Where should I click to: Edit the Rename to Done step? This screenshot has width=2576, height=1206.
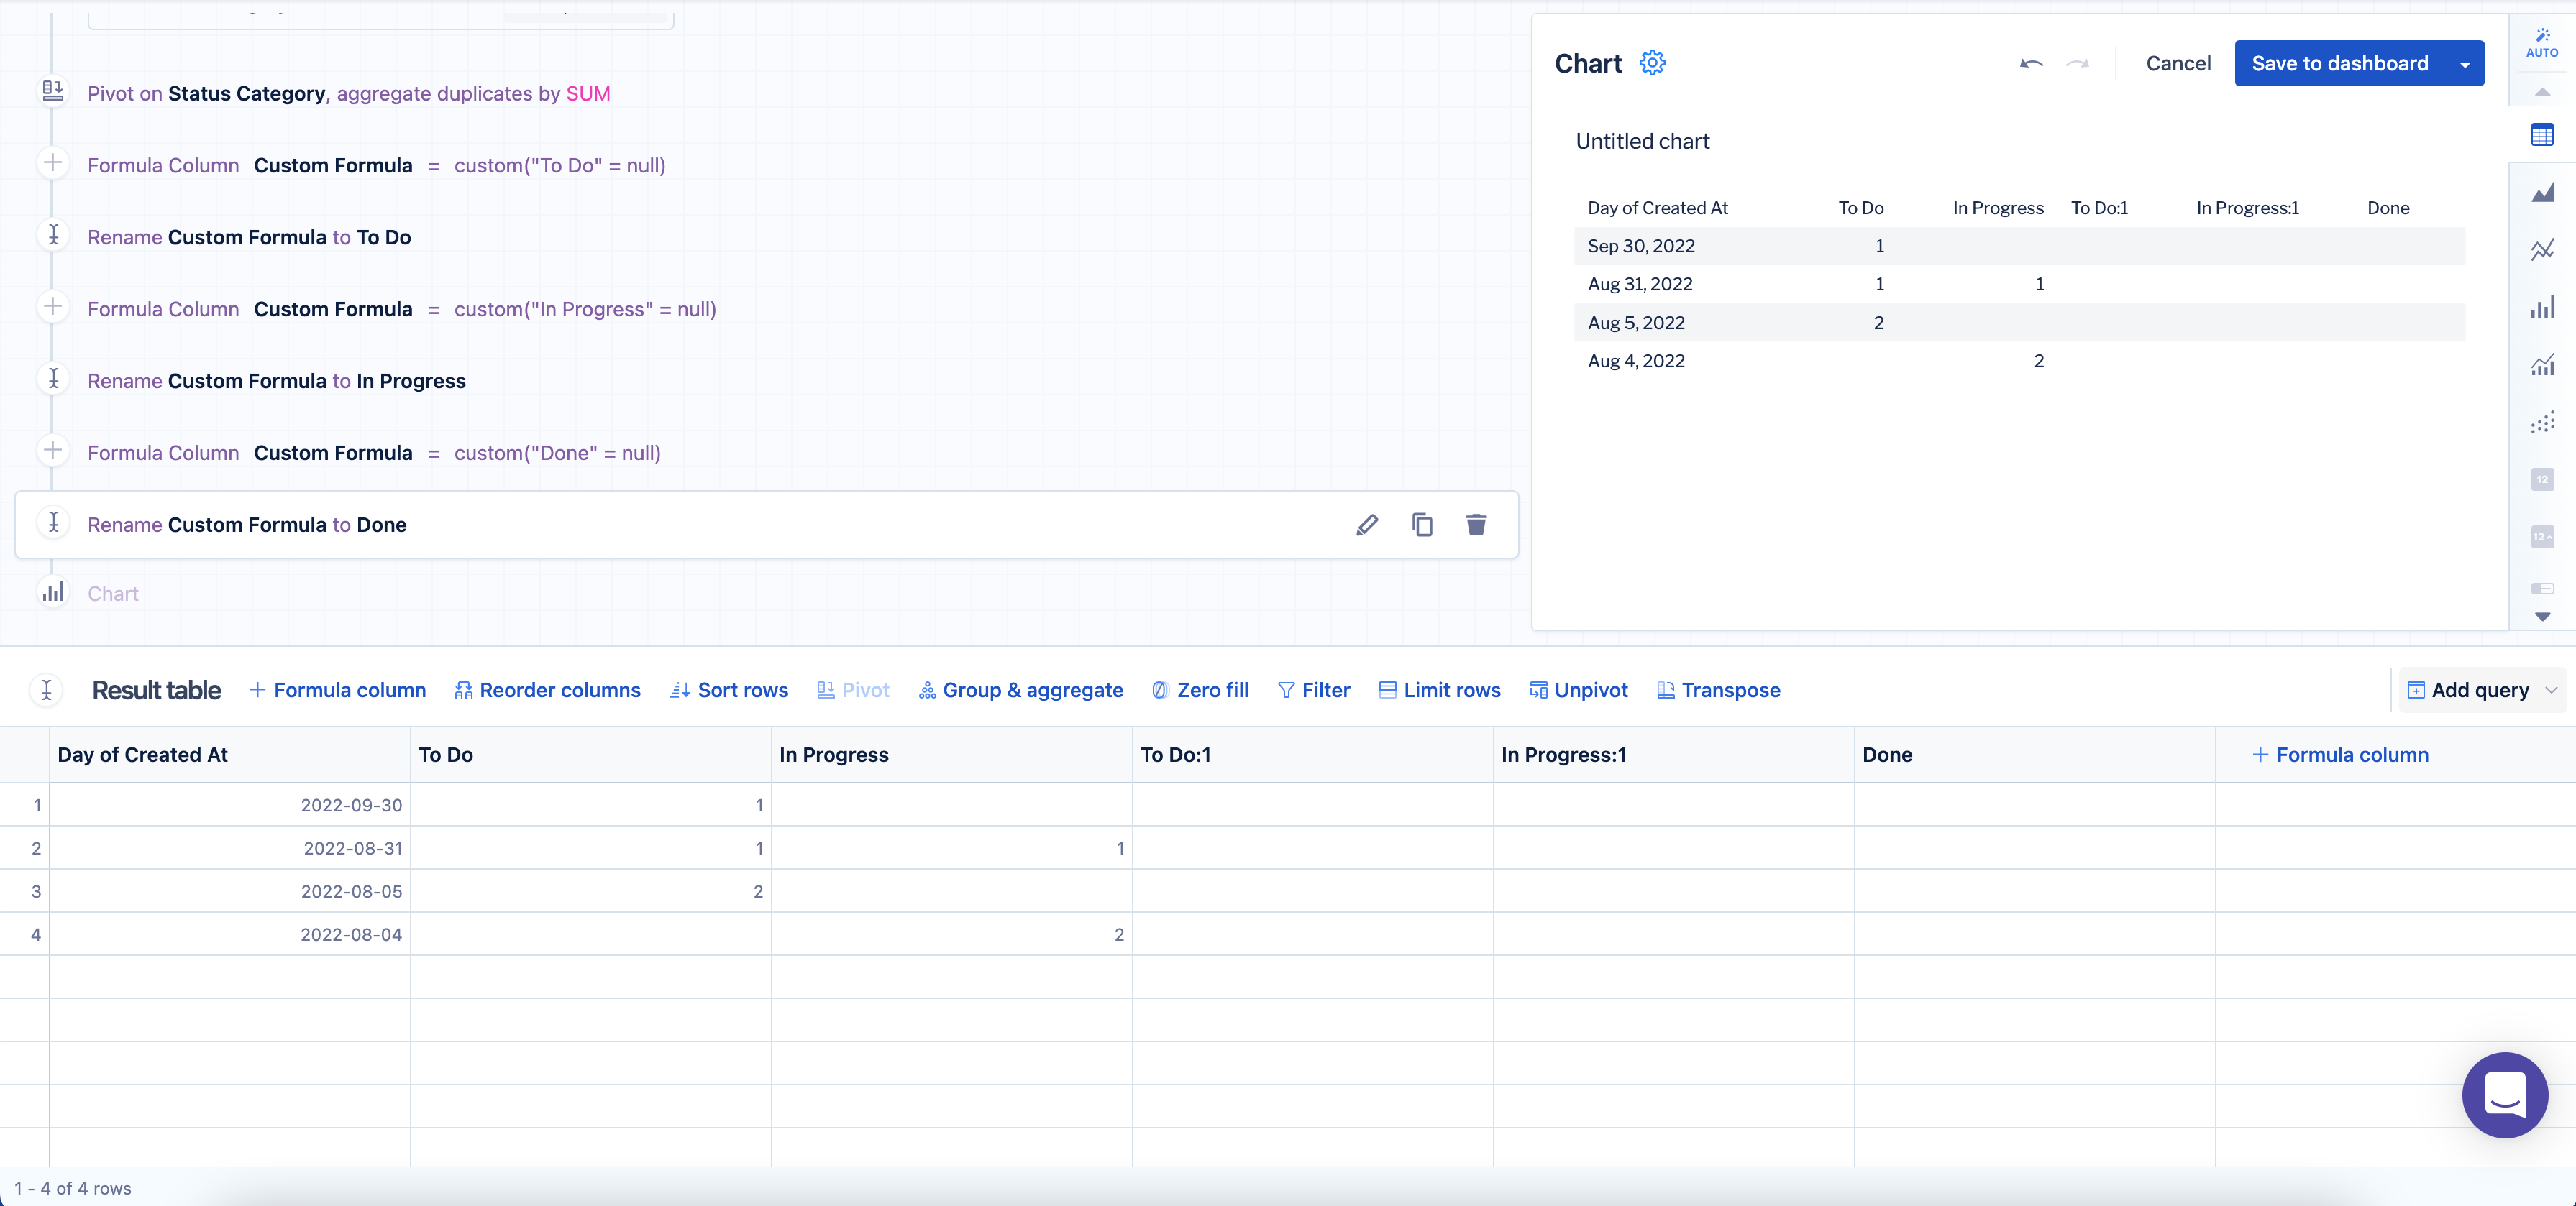[x=1367, y=525]
